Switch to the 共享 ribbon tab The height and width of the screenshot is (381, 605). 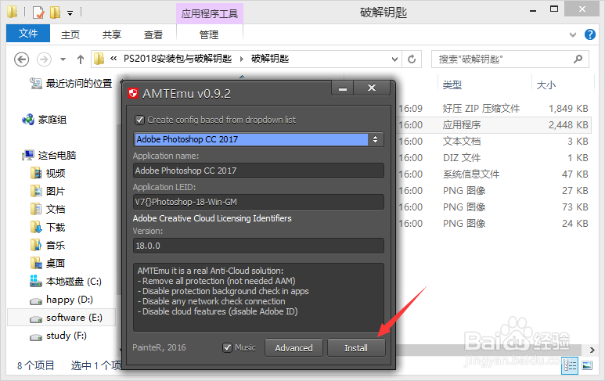[x=111, y=34]
